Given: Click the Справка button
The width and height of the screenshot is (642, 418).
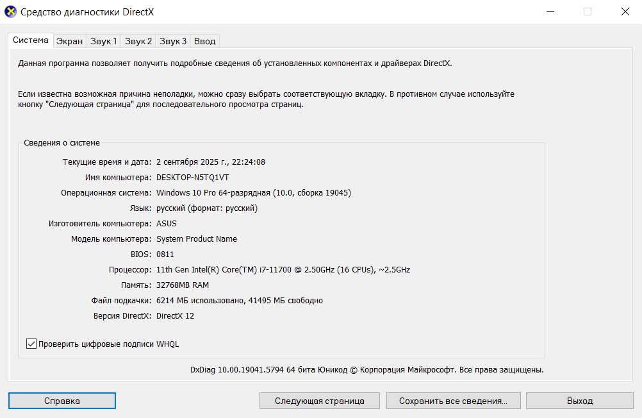Looking at the screenshot, I should pos(62,401).
